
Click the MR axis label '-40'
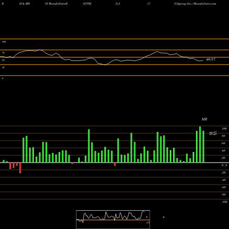coord(224,180)
